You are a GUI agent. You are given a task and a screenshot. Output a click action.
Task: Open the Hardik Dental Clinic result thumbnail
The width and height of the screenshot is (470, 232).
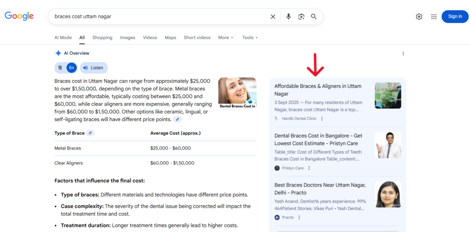(x=388, y=95)
